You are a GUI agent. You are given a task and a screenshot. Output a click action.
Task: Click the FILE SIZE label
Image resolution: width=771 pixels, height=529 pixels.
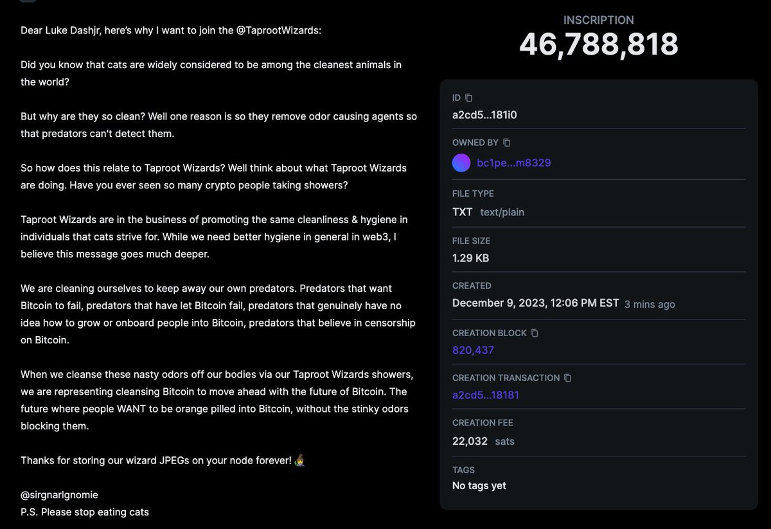click(x=472, y=241)
